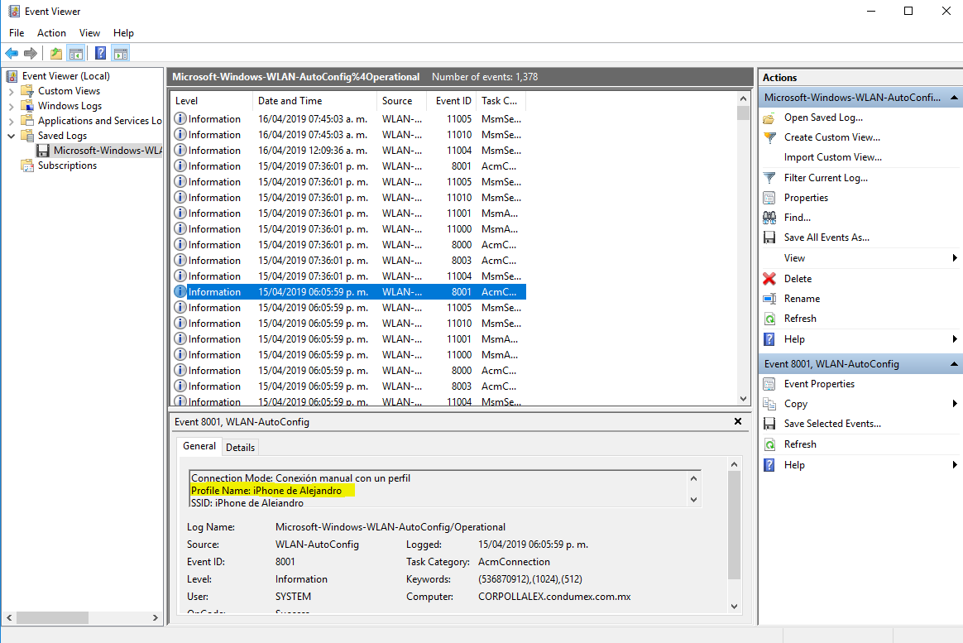Click the Save All Events As disk icon

coord(769,238)
